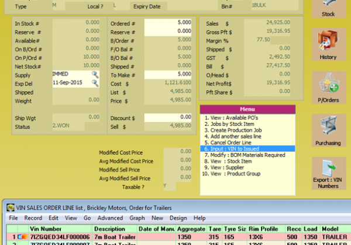351x245 pixels.
Task: Select menu item View : Available PO's
Action: coord(247,118)
